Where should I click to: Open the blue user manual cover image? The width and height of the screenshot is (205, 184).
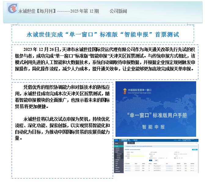point(156,109)
